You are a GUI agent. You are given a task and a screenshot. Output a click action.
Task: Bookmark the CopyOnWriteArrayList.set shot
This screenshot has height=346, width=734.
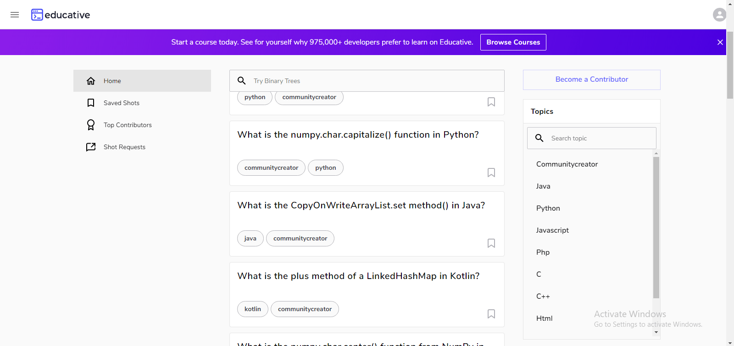(x=491, y=243)
